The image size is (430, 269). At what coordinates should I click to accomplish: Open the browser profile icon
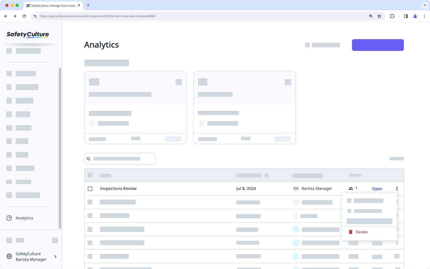(x=415, y=16)
